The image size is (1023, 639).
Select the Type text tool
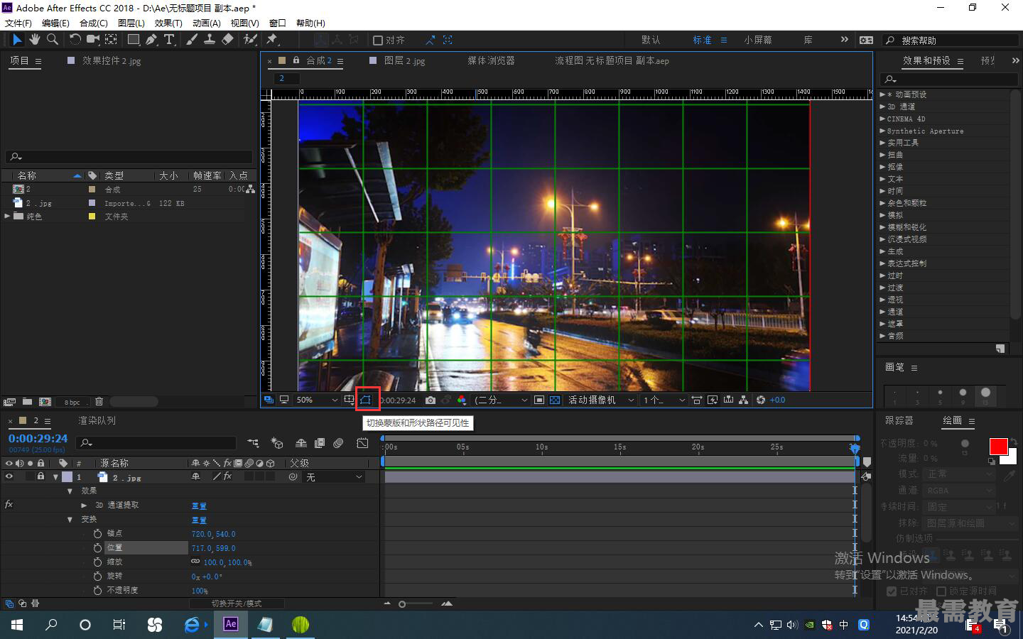tap(169, 40)
